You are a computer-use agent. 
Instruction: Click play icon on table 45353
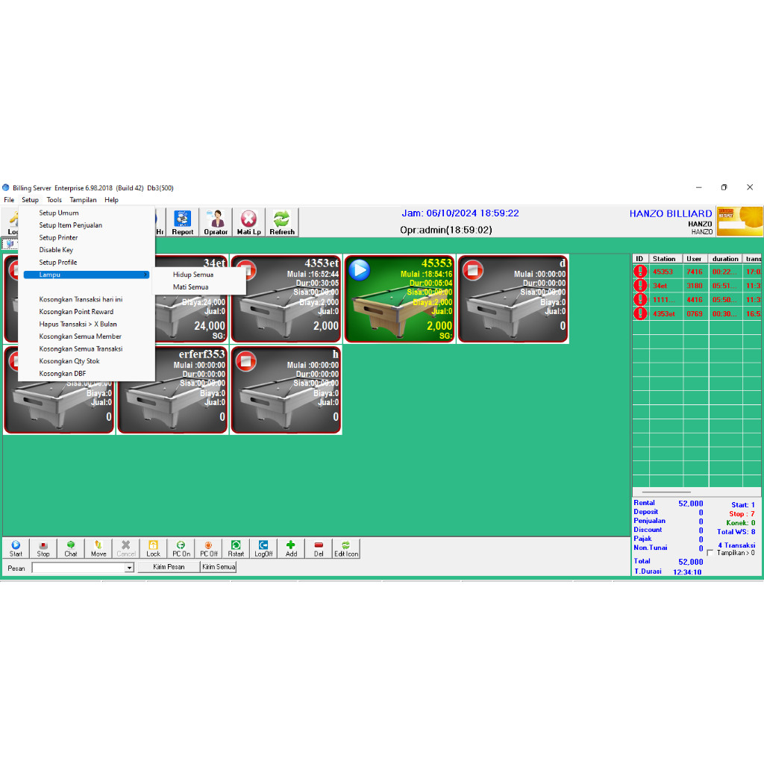tap(360, 270)
